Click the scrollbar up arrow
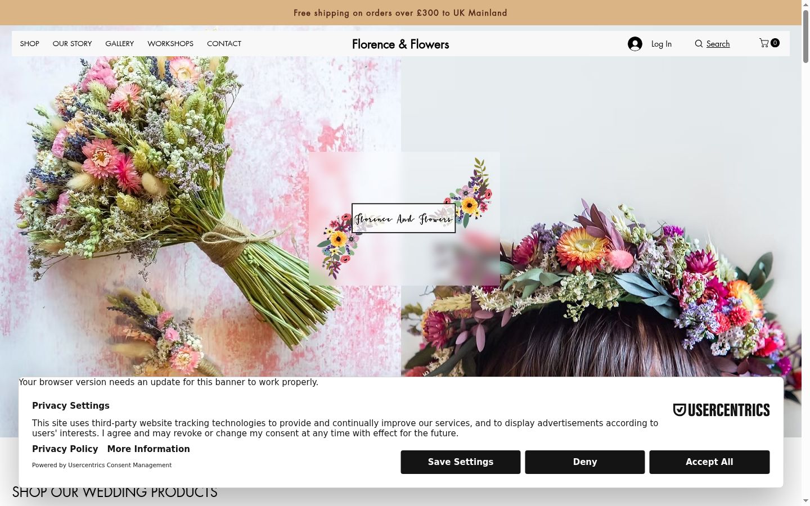The width and height of the screenshot is (810, 506). (x=805, y=4)
